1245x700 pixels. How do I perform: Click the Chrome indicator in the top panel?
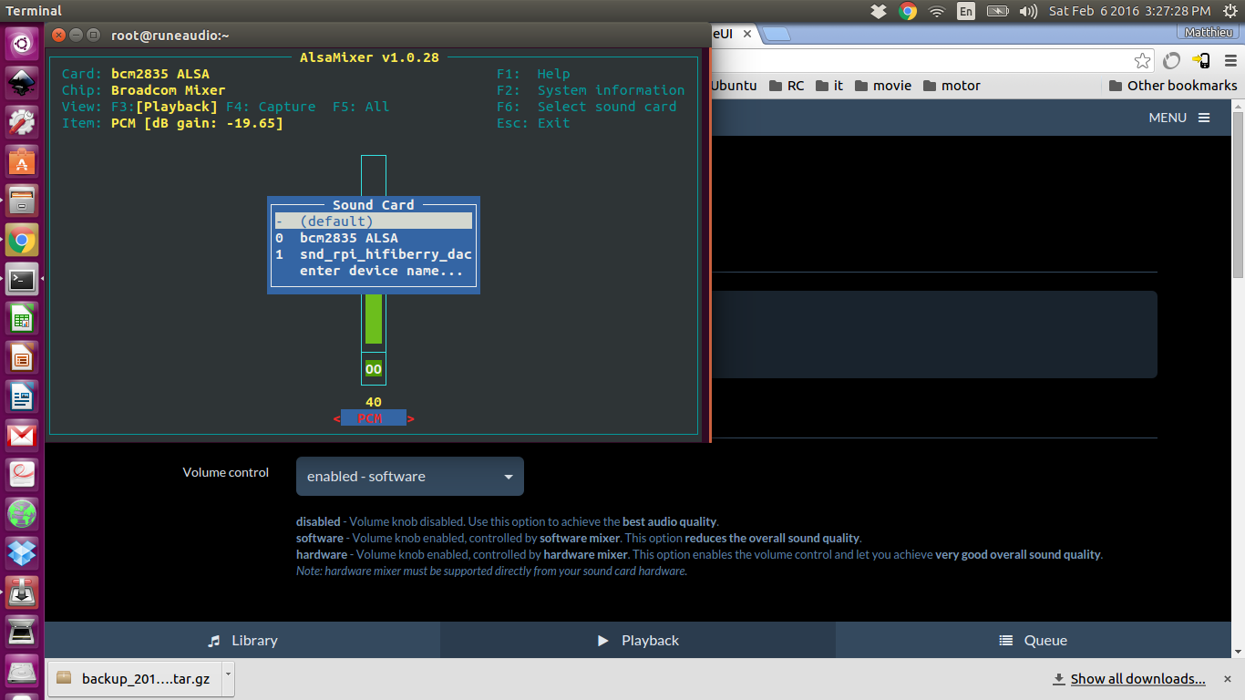tap(908, 11)
